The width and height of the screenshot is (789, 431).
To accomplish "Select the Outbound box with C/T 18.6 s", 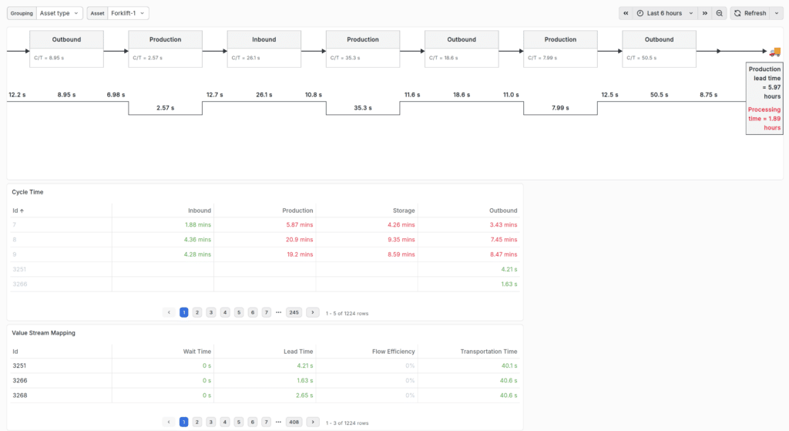I will pyautogui.click(x=462, y=49).
